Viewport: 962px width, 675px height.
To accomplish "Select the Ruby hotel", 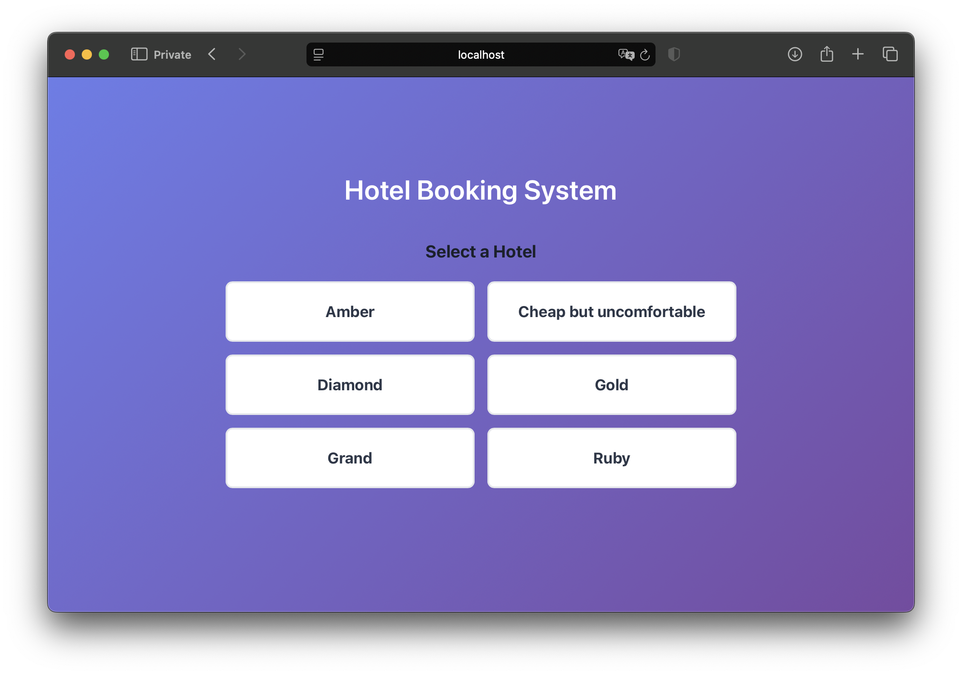I will tap(611, 458).
